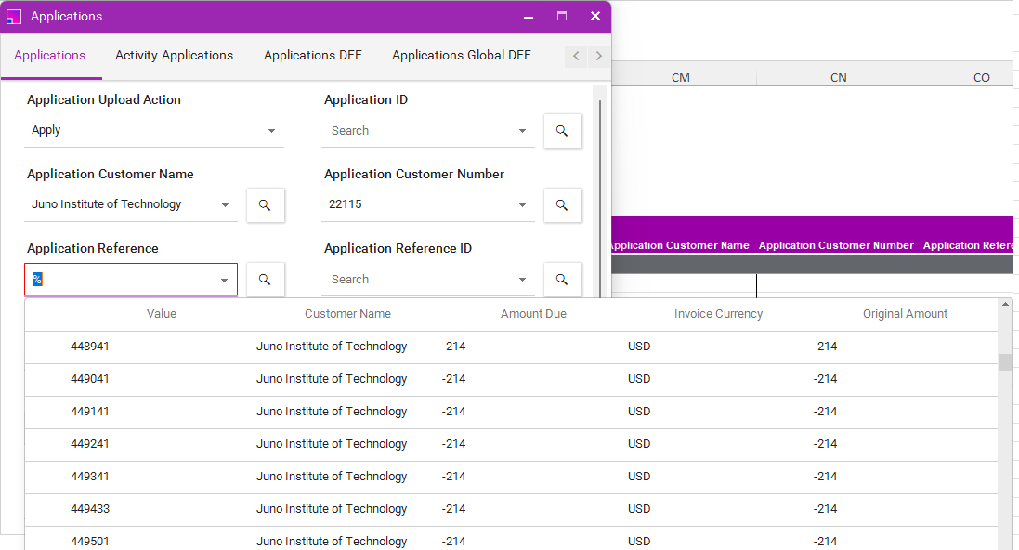Toggle the Application Reference dropdown arrow
The width and height of the screenshot is (1019, 550).
(224, 281)
